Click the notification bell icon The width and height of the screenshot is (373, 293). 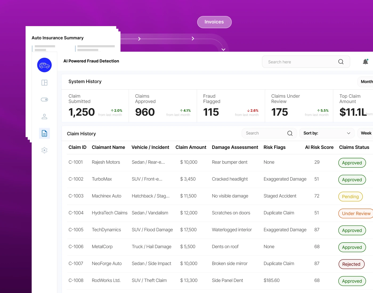pyautogui.click(x=366, y=62)
